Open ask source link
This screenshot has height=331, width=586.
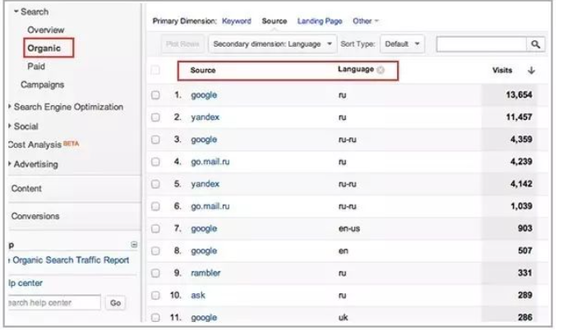click(x=198, y=296)
